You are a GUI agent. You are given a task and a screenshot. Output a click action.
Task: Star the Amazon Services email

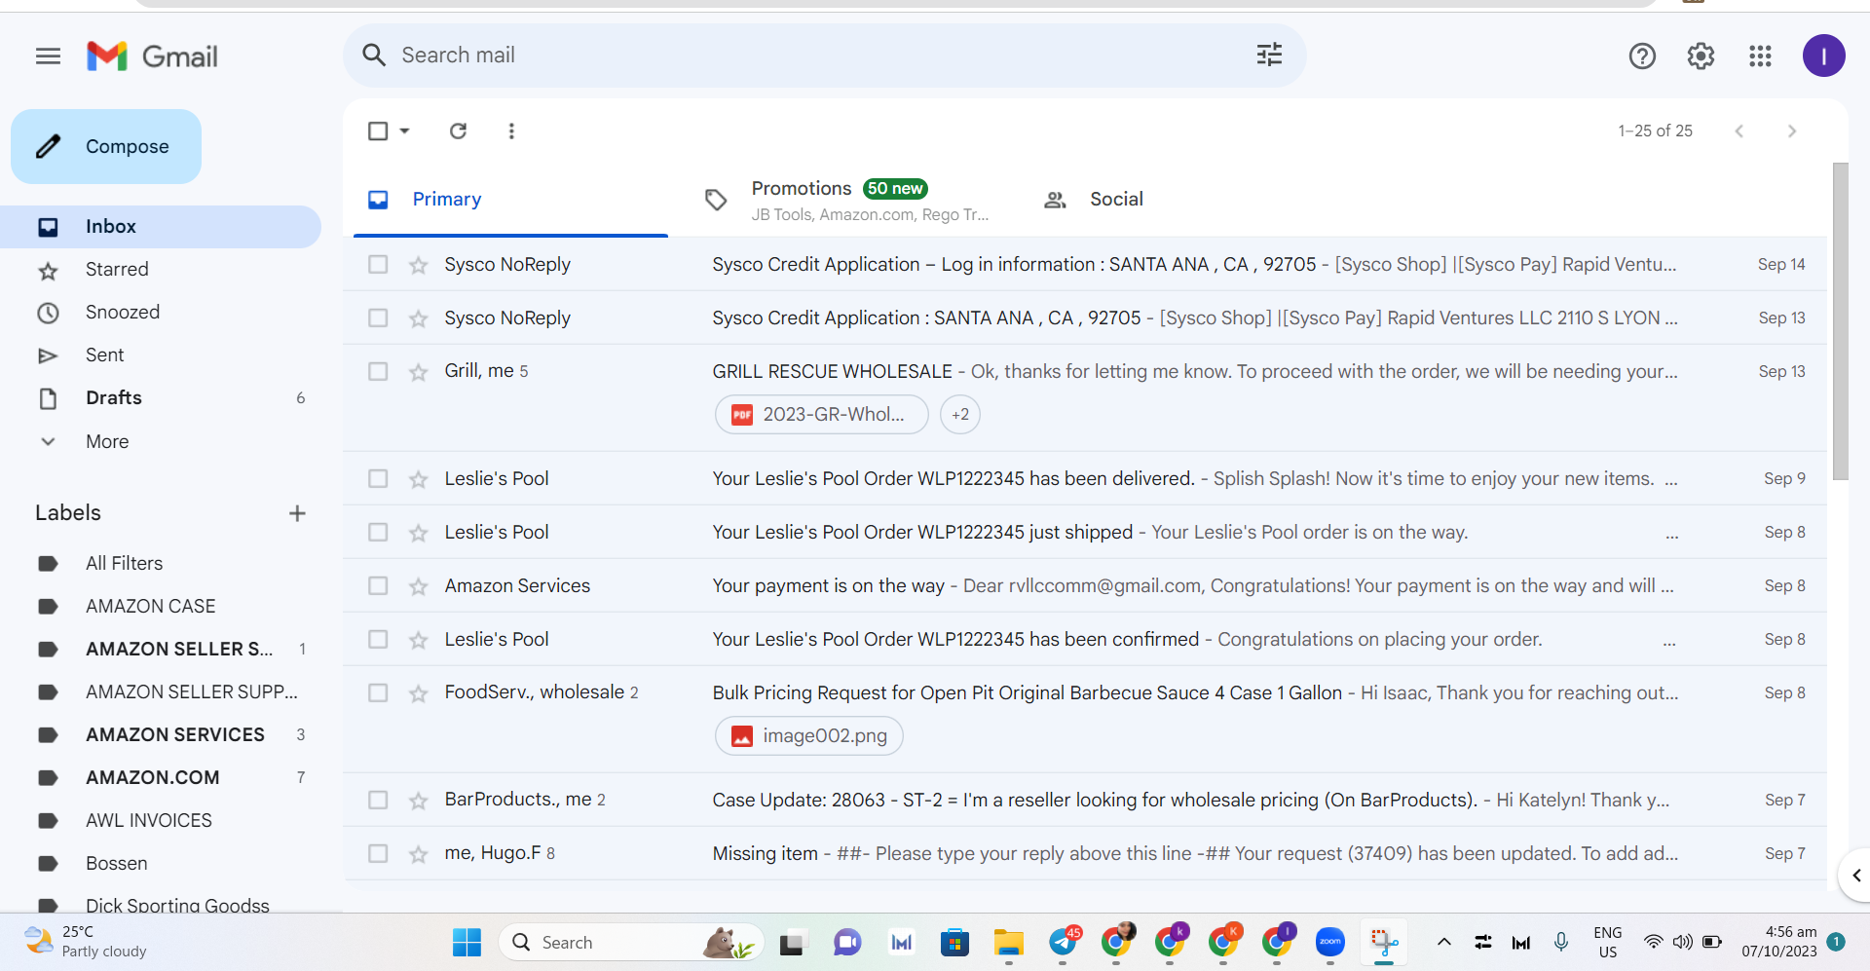point(418,586)
